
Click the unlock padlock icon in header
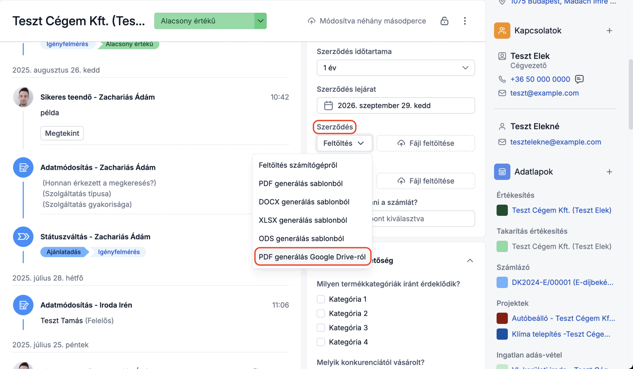[444, 21]
